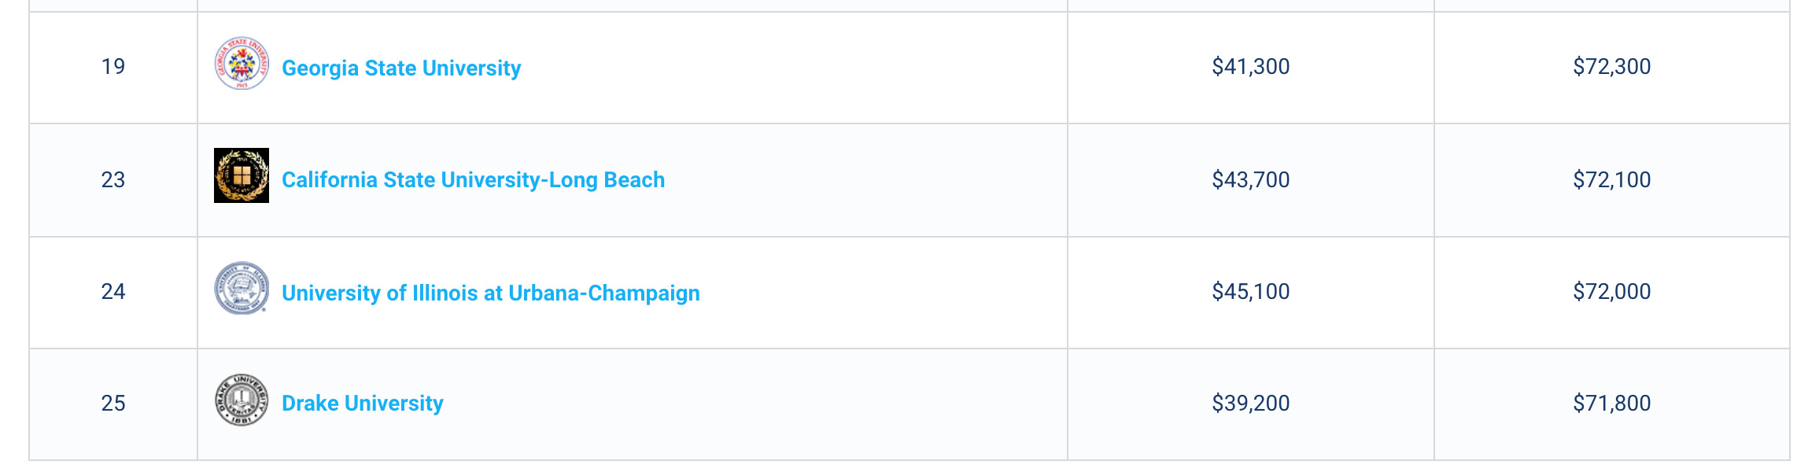The image size is (1808, 472).
Task: Click the $39,200 salary value
Action: point(1251,404)
